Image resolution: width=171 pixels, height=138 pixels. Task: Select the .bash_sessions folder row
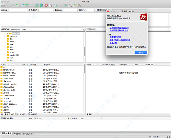tap(42, 104)
